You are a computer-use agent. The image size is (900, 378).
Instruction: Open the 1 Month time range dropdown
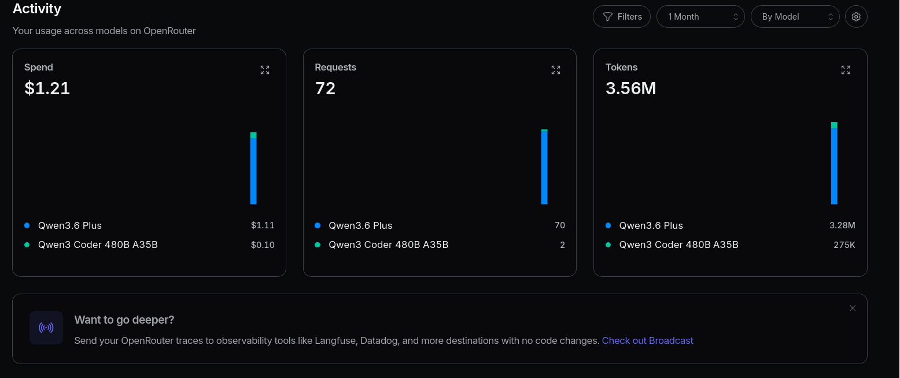pyautogui.click(x=700, y=17)
